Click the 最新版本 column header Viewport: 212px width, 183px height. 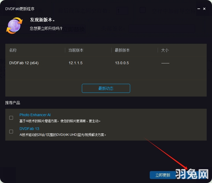coord(122,50)
